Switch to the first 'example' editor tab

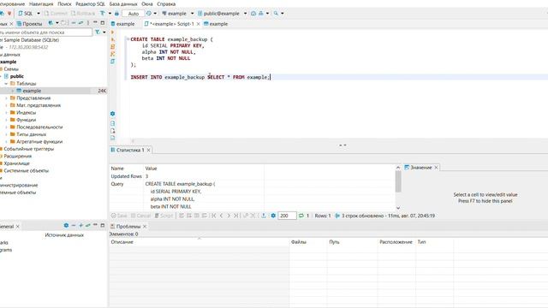pyautogui.click(x=122, y=24)
